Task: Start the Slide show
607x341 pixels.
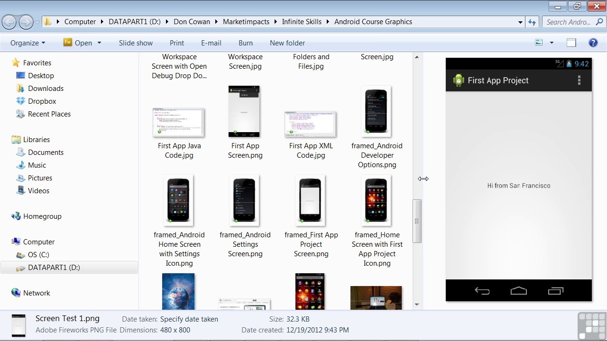Action: (136, 43)
